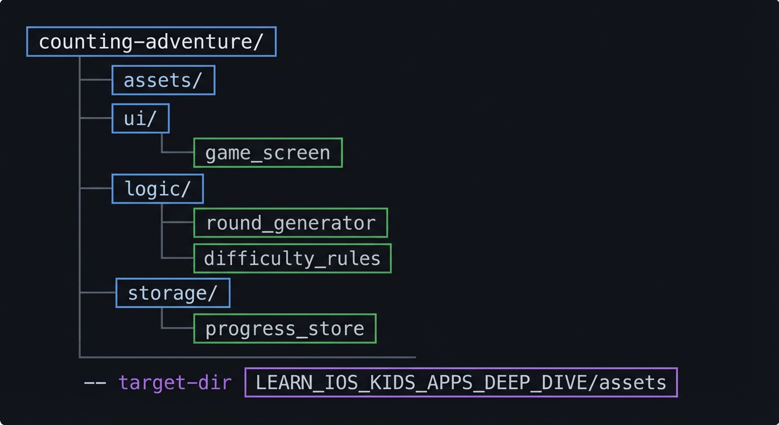Viewport: 779px width, 425px height.
Task: Click the difficulty_rules entry
Action: pos(292,258)
